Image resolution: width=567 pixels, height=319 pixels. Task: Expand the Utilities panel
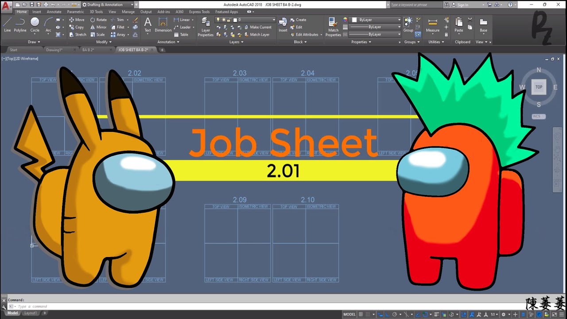coord(436,42)
